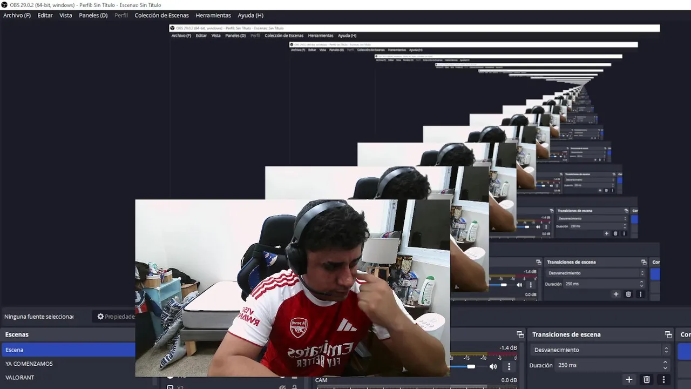Undock the audio mixer panel

point(520,334)
